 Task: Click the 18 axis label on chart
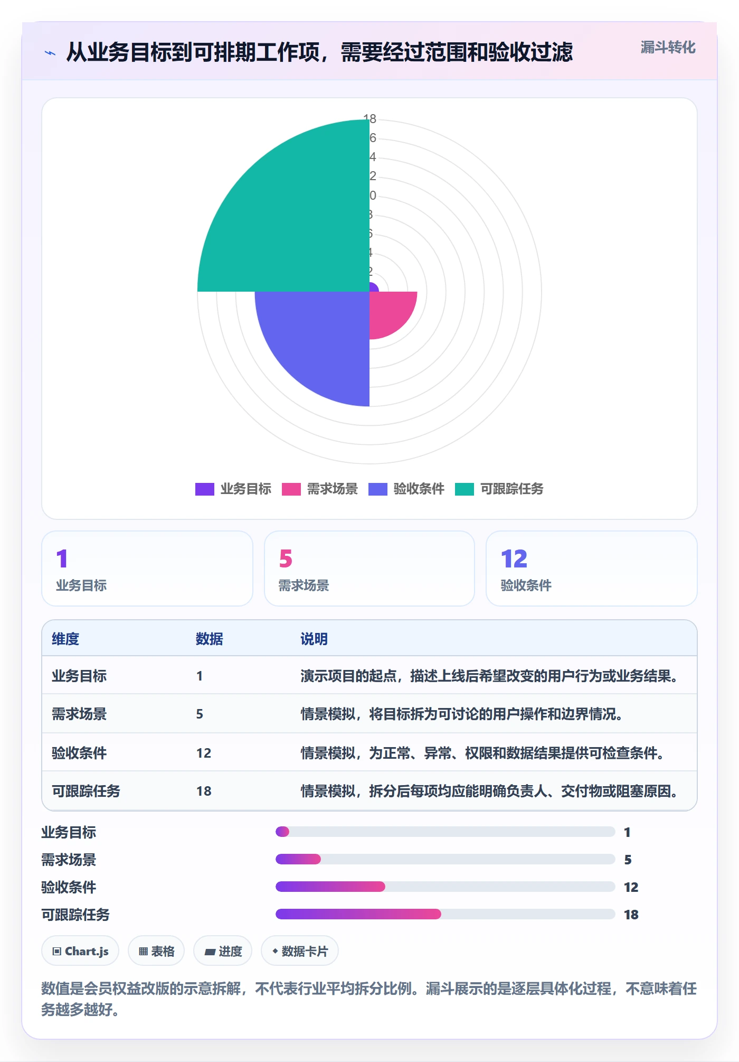click(x=370, y=119)
